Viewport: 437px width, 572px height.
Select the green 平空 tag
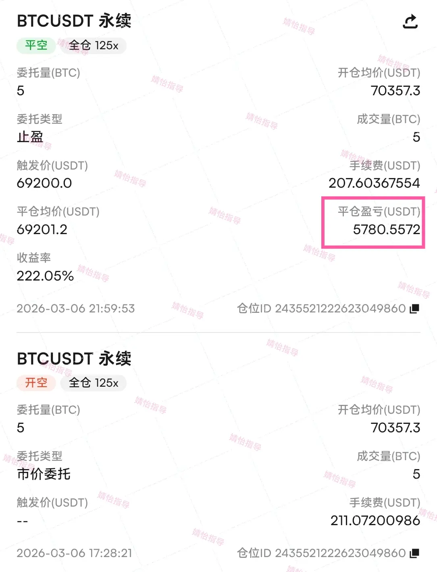(x=36, y=45)
